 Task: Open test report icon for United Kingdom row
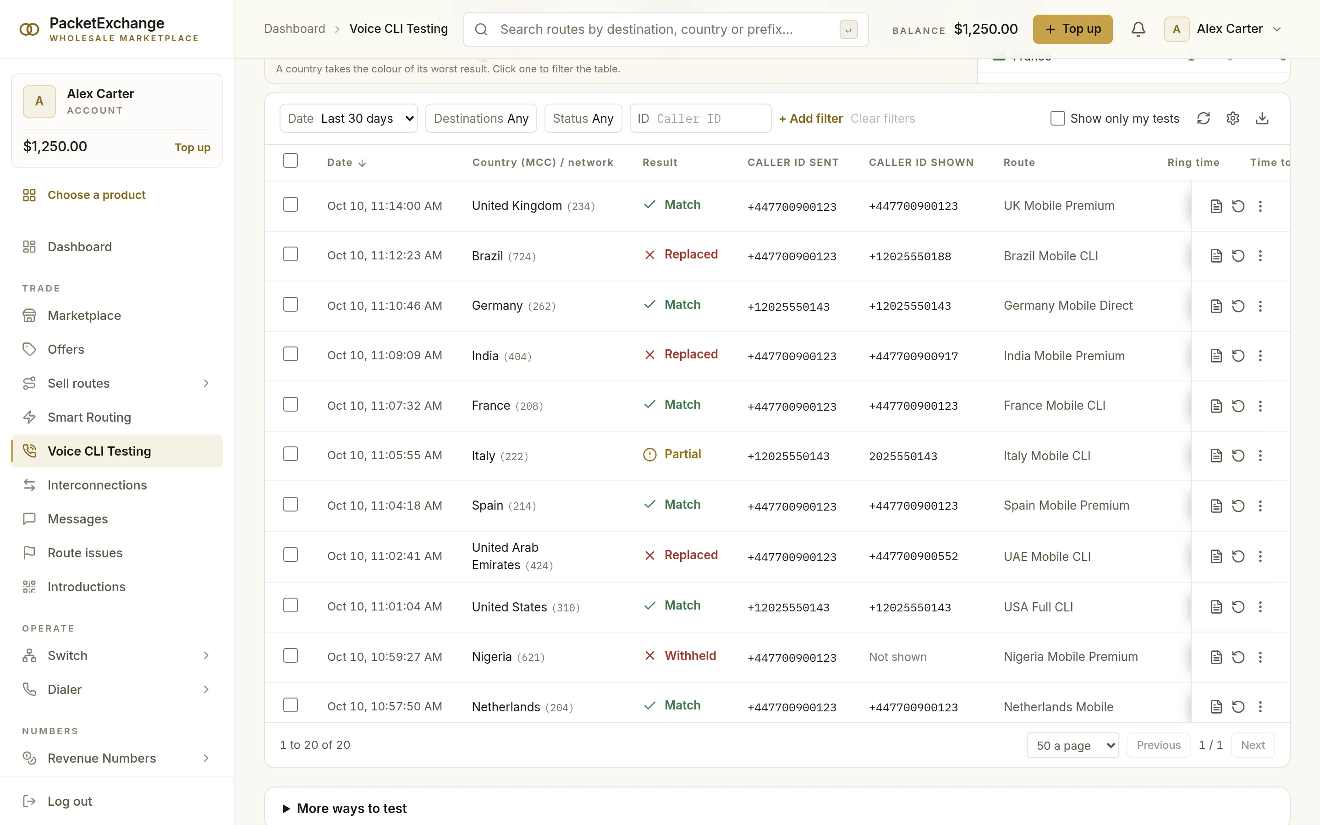(x=1216, y=206)
